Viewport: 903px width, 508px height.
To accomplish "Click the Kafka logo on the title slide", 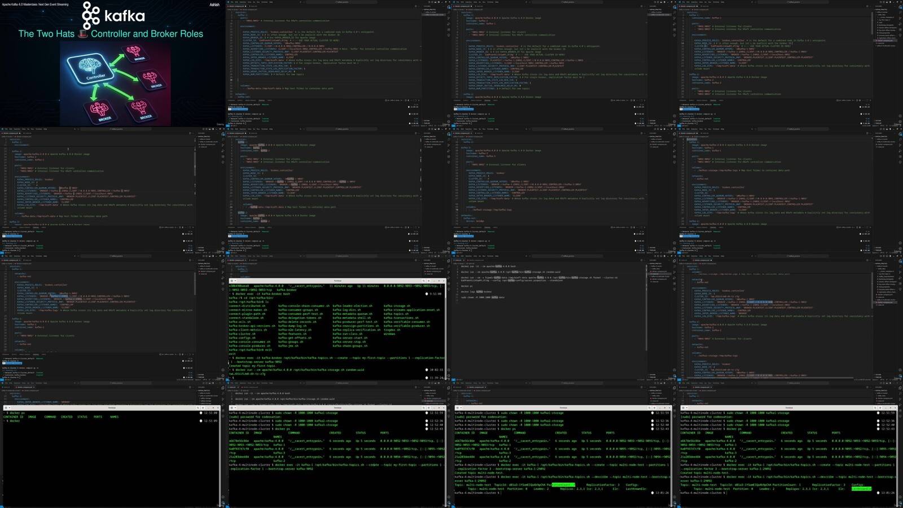I will [113, 15].
